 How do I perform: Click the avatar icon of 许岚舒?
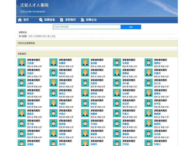point(53,83)
